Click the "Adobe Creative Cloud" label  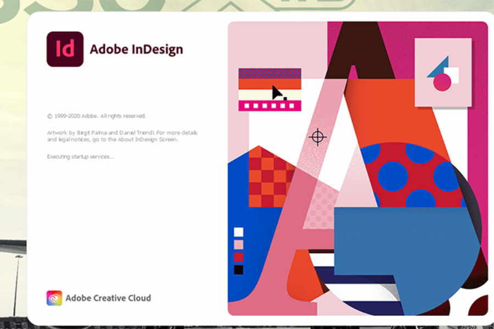108,298
